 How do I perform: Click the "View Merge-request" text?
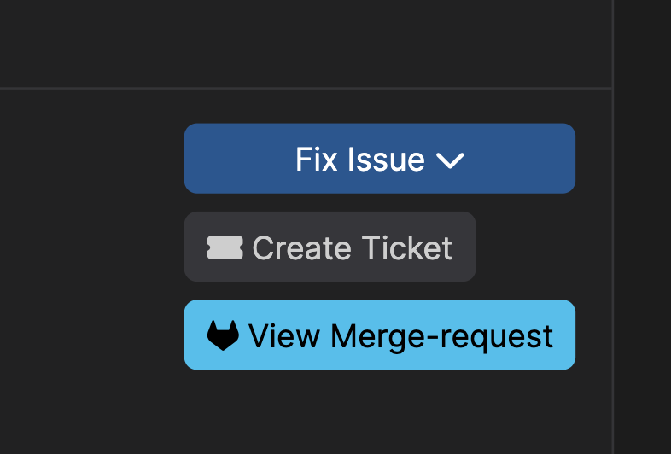(400, 336)
